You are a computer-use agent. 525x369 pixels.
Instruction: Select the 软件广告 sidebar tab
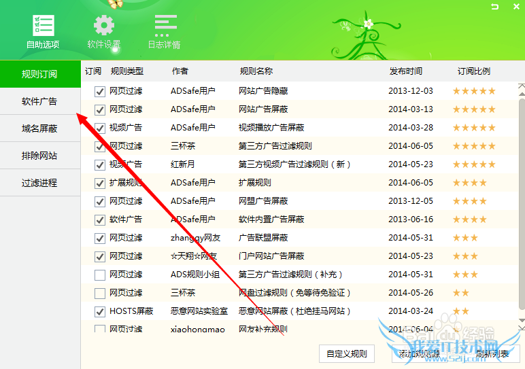[x=40, y=101]
